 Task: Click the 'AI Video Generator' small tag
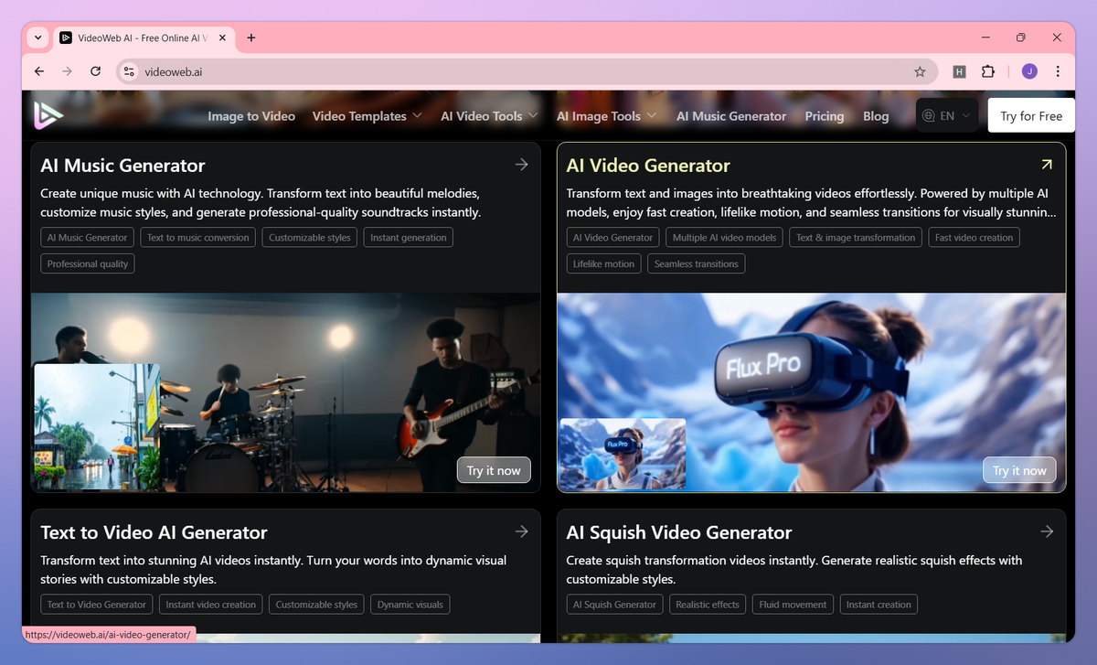[x=613, y=238]
